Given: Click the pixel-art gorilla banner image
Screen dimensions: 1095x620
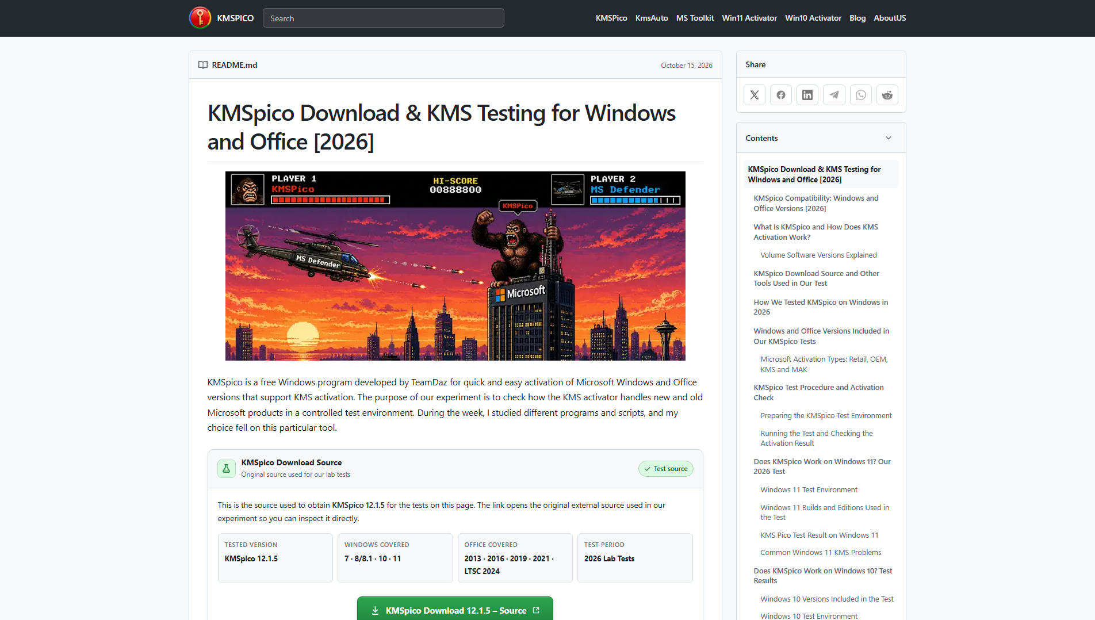Looking at the screenshot, I should click(455, 266).
